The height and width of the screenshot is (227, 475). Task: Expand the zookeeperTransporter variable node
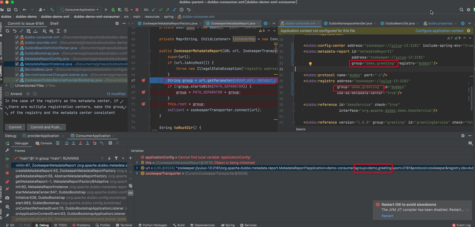point(137,173)
